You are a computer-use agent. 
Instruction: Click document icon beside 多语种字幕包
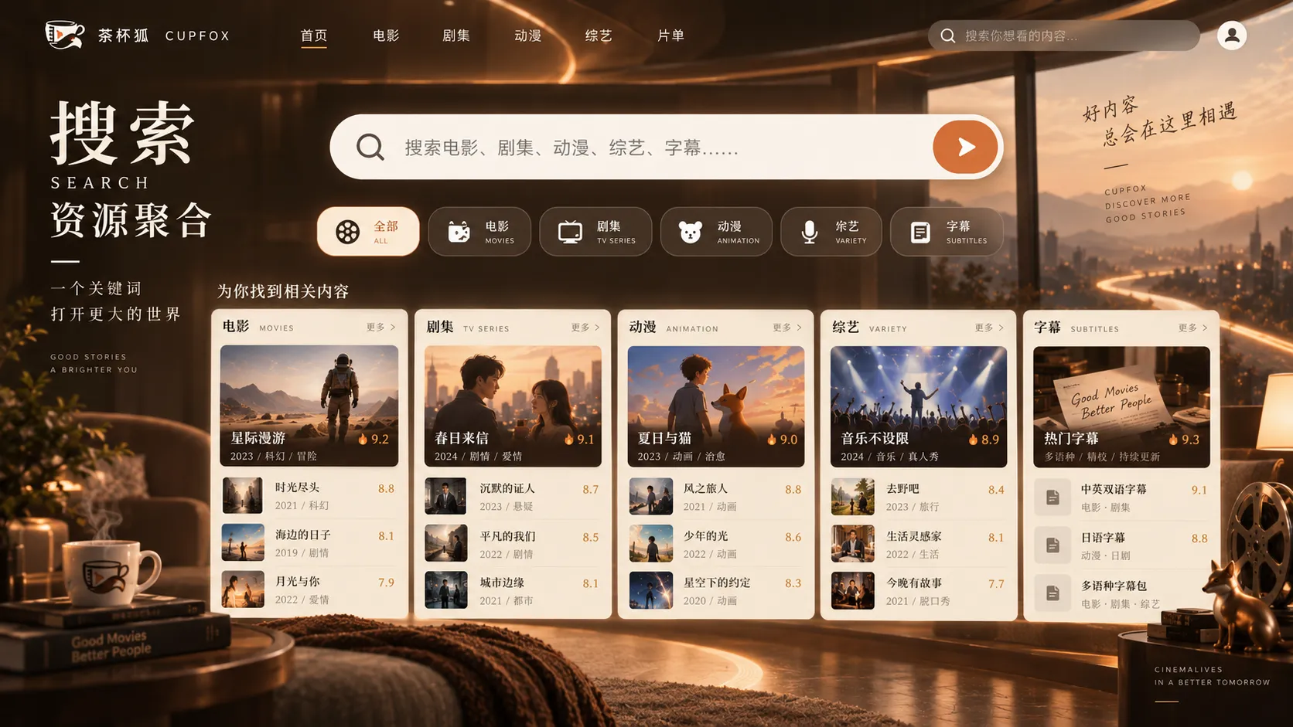coord(1052,593)
